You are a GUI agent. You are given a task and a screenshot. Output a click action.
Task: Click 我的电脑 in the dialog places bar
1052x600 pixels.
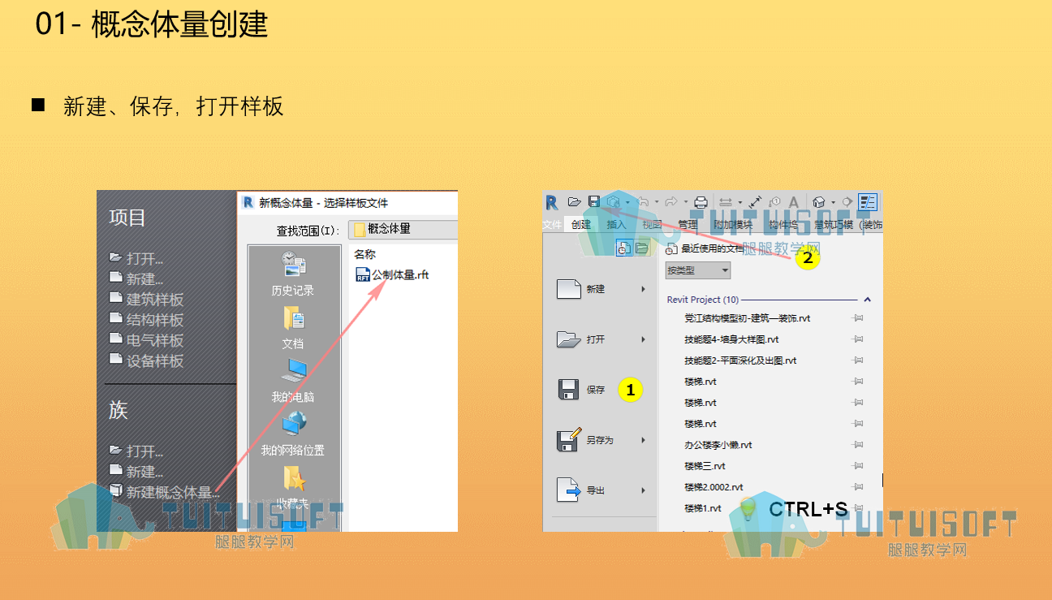[293, 380]
